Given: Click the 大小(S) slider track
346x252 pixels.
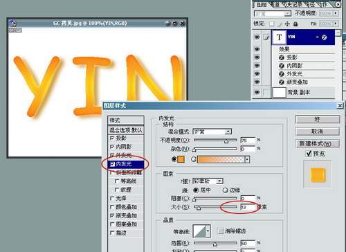Looking at the screenshot, I should [215, 207].
